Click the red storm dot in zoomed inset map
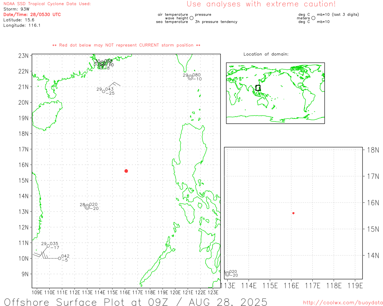 point(294,213)
